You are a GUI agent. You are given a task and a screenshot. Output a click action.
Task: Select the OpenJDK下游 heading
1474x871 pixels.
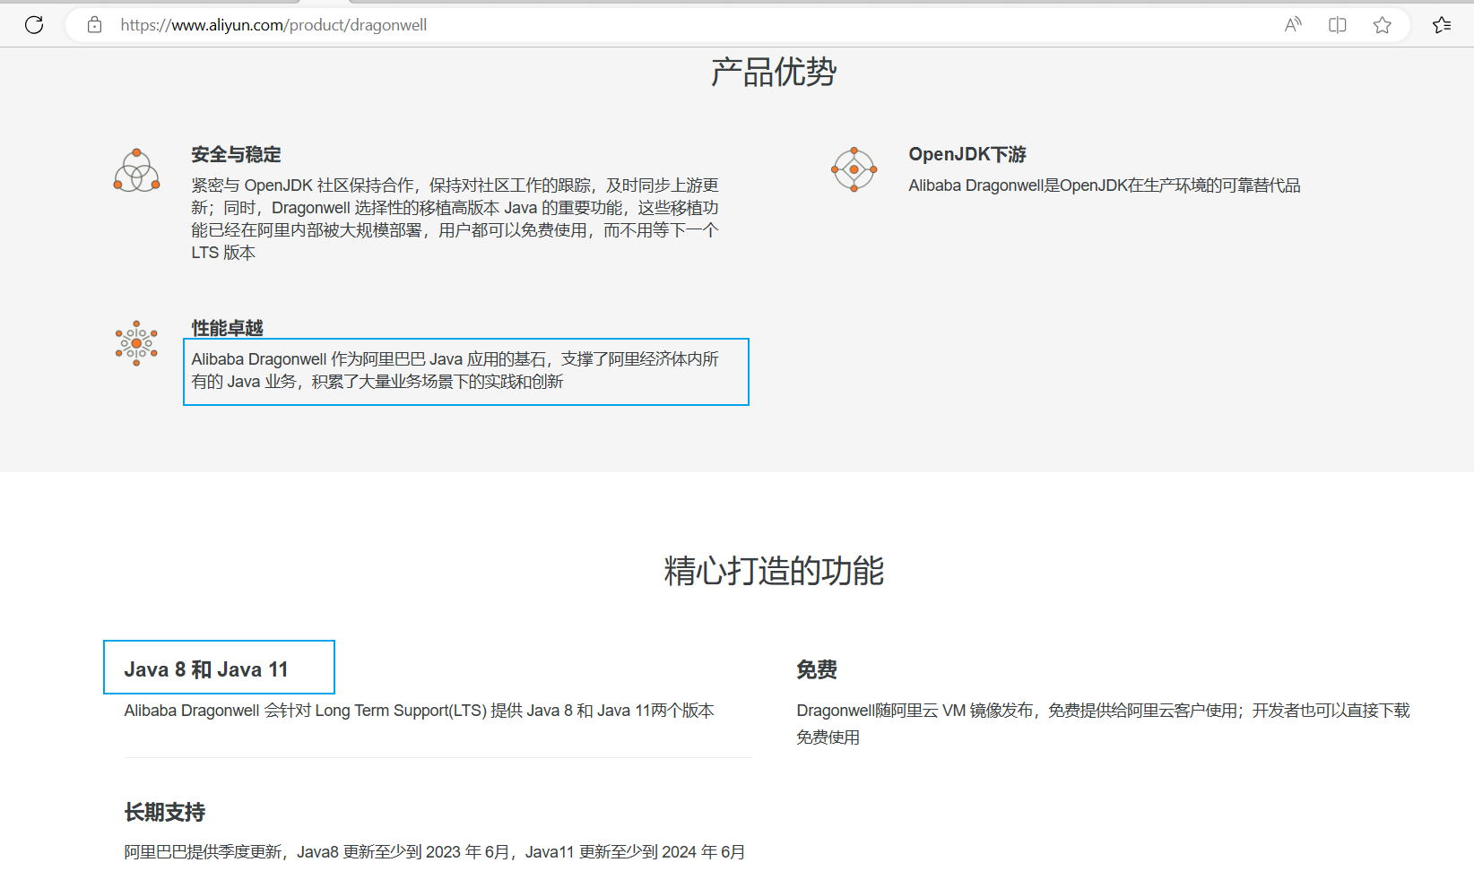click(967, 154)
